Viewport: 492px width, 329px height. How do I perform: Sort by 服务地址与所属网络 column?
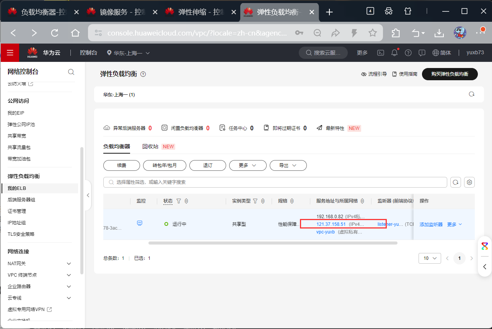tap(363, 201)
